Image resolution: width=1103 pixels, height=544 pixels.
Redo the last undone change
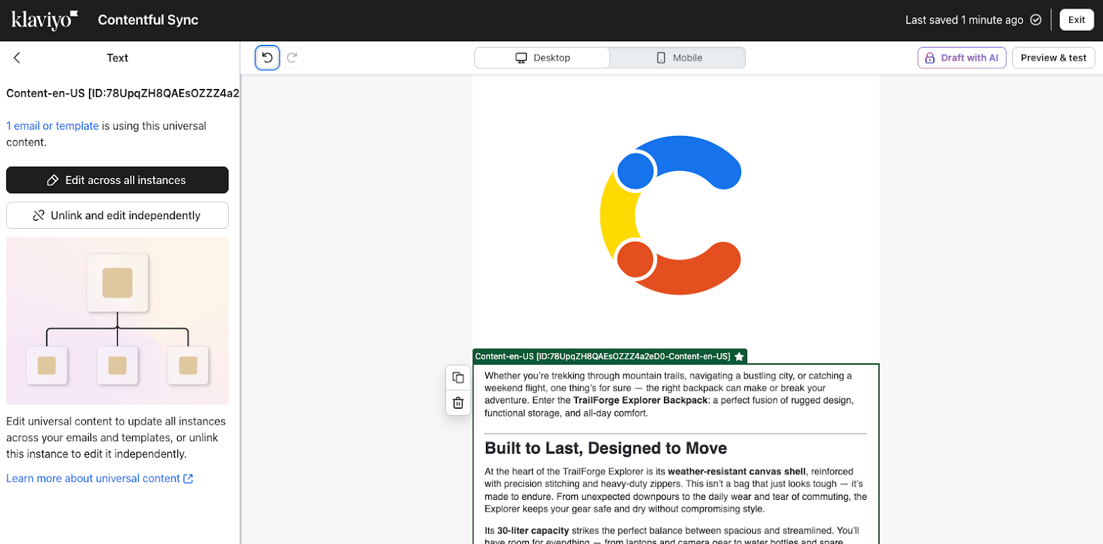pyautogui.click(x=292, y=58)
